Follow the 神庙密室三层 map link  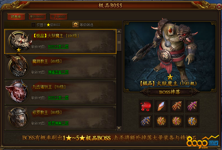click(x=58, y=72)
